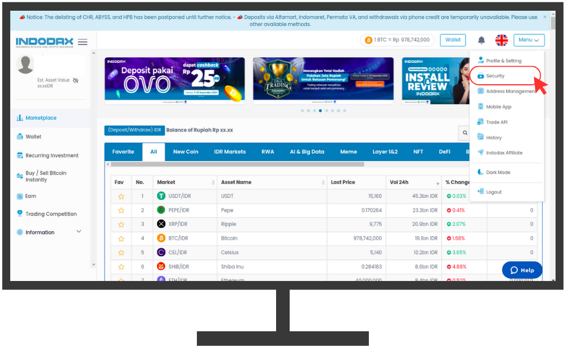The image size is (568, 346).
Task: Open Recurring Investment calendar icon
Action: tap(20, 155)
